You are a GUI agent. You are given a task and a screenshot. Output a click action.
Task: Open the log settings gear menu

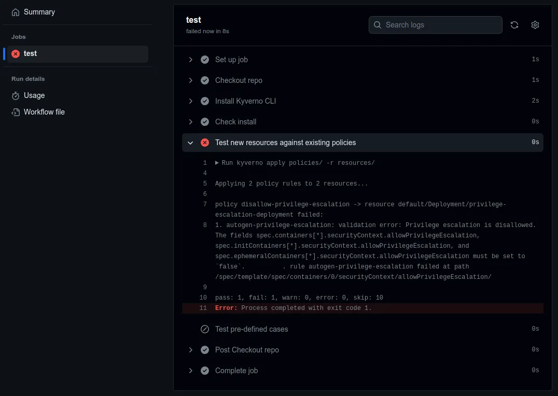point(535,25)
